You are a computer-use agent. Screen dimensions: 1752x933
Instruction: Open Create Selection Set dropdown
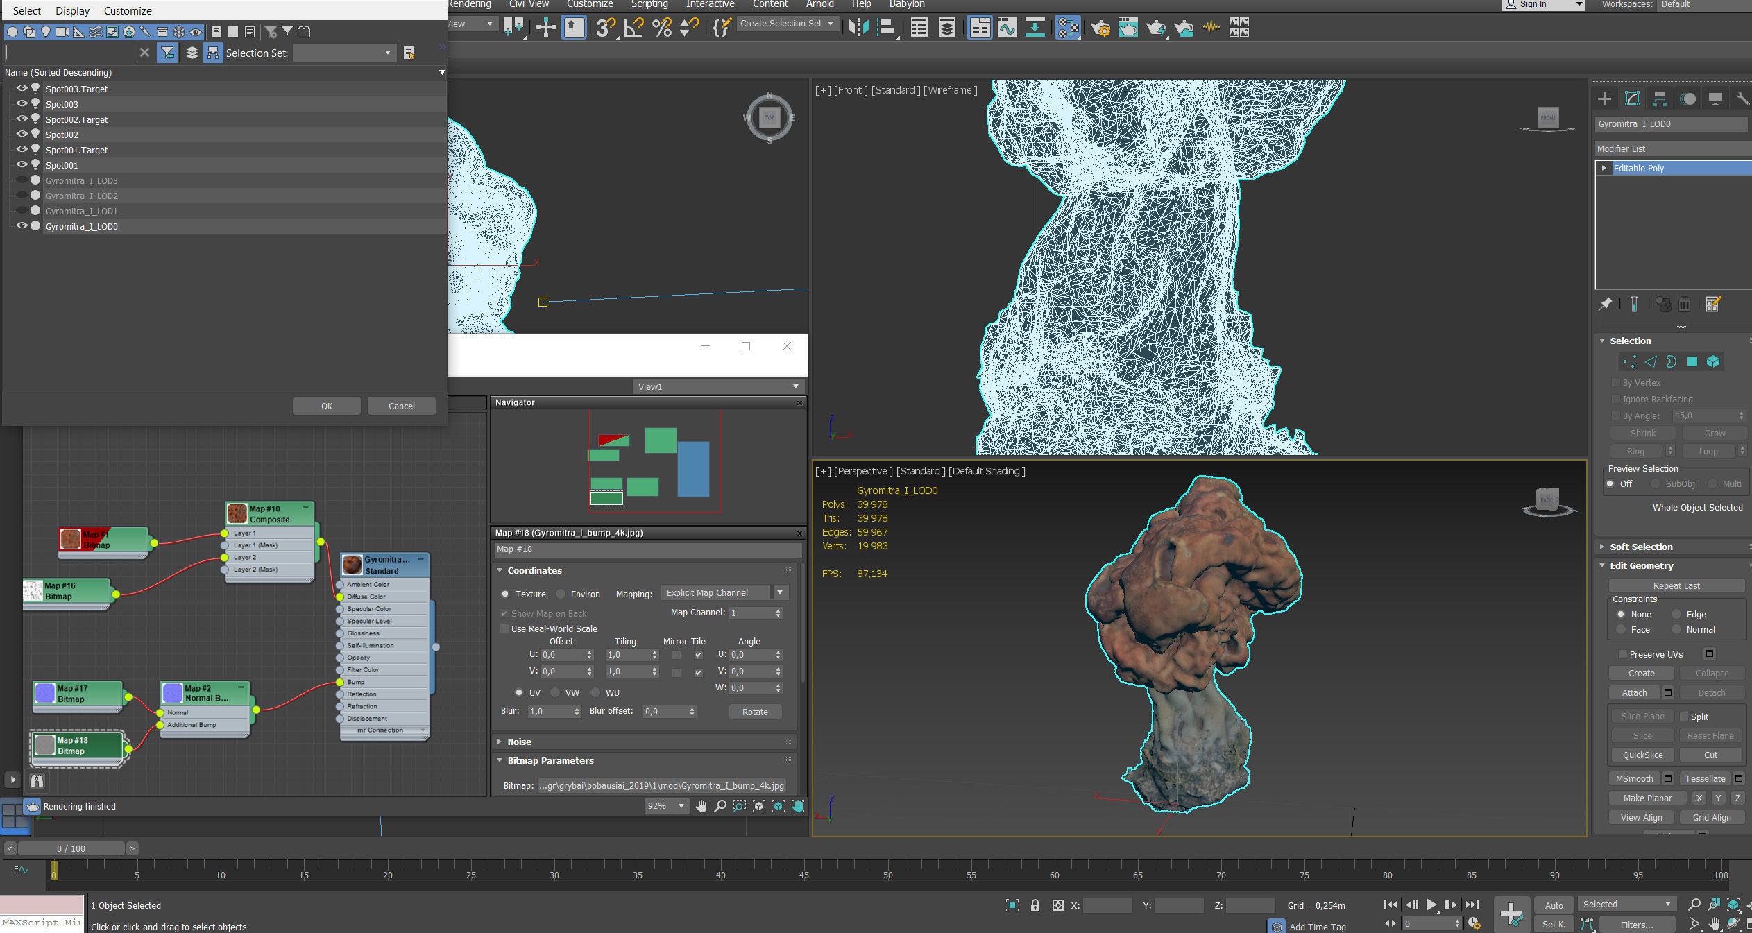click(787, 24)
